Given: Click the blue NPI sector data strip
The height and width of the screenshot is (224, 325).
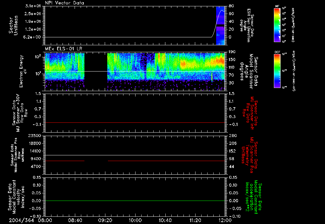Looking at the screenshot, I should (x=220, y=26).
